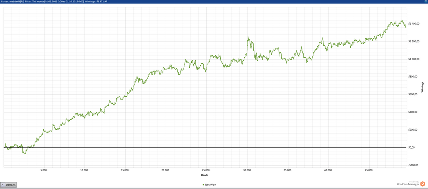The image size is (428, 189).
Task: Click the $600,00 axis label
Action: tap(413, 95)
